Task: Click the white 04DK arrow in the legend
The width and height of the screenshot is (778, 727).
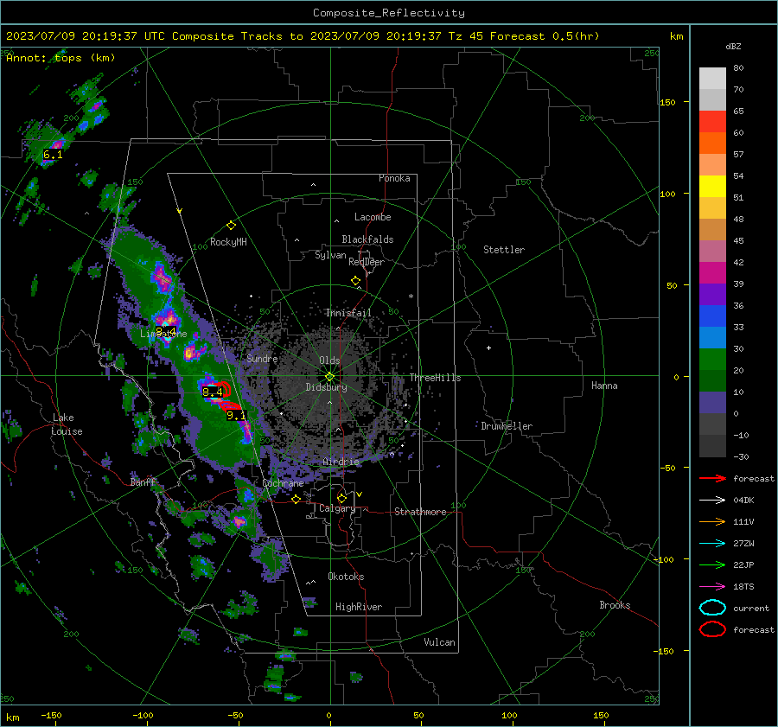Action: [712, 501]
